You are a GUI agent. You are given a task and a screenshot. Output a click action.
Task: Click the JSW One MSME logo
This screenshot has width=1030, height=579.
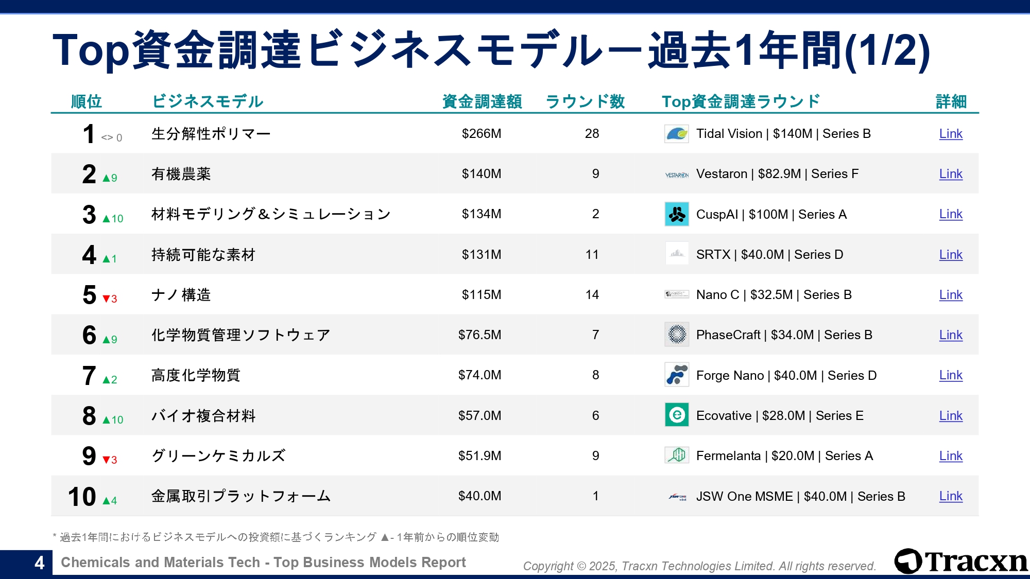(x=677, y=497)
